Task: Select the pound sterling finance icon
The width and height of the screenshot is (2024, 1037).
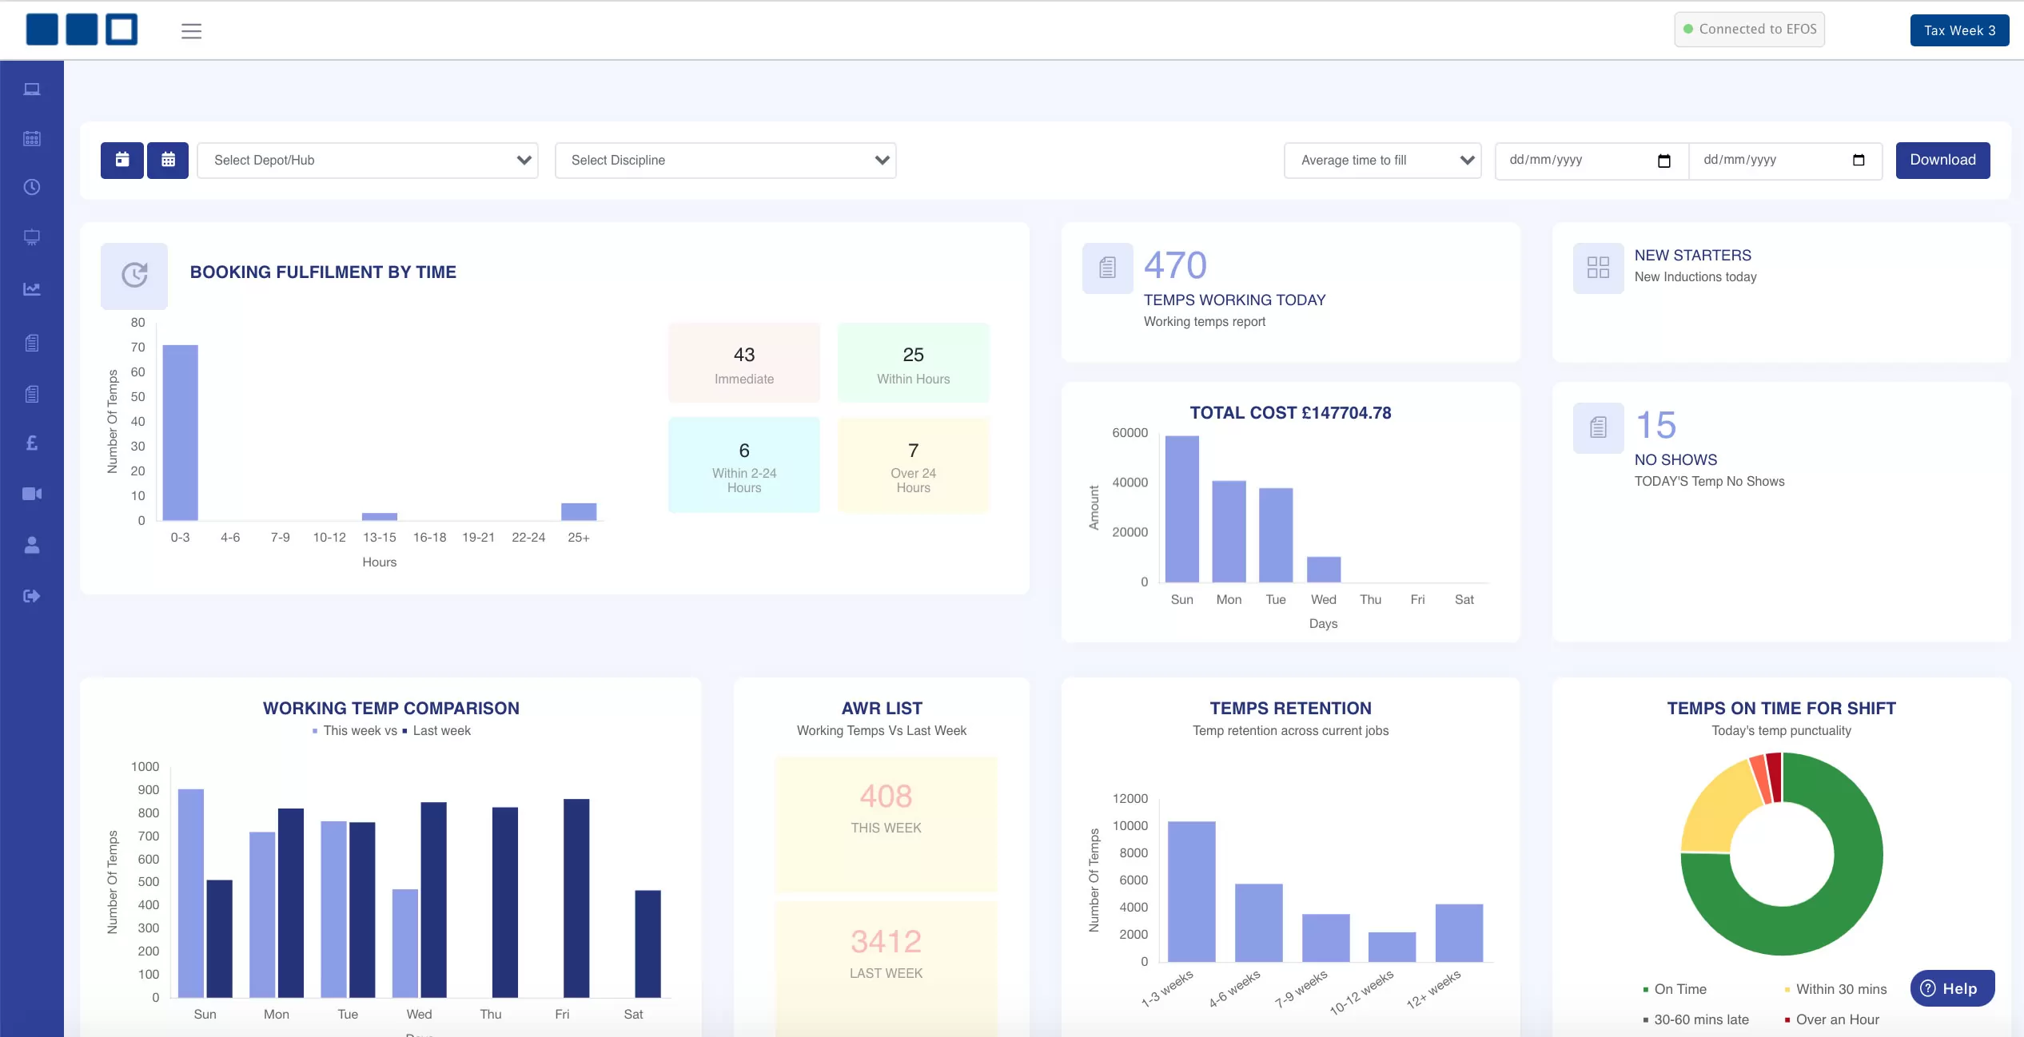Action: pyautogui.click(x=32, y=443)
